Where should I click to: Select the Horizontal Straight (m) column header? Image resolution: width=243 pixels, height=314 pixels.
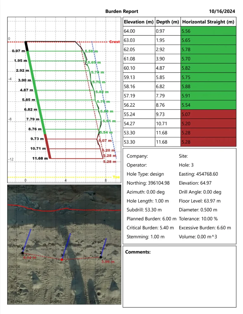point(209,22)
